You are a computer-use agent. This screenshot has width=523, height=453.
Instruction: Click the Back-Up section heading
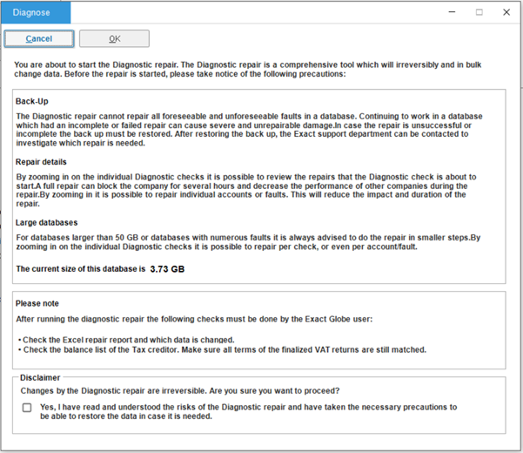pyautogui.click(x=32, y=102)
